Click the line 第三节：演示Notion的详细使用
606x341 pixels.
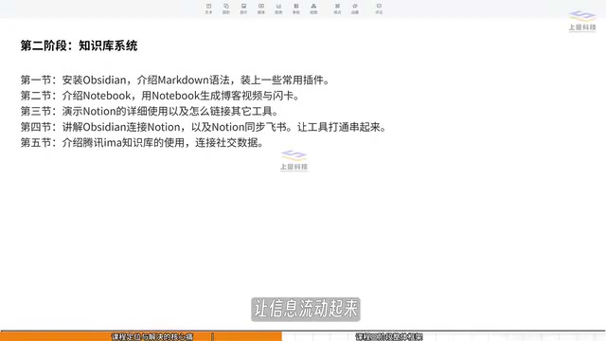[150, 112]
